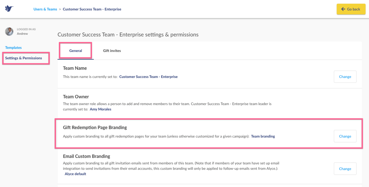Click Change for Team Name
Image resolution: width=369 pixels, height=187 pixels.
tap(345, 77)
